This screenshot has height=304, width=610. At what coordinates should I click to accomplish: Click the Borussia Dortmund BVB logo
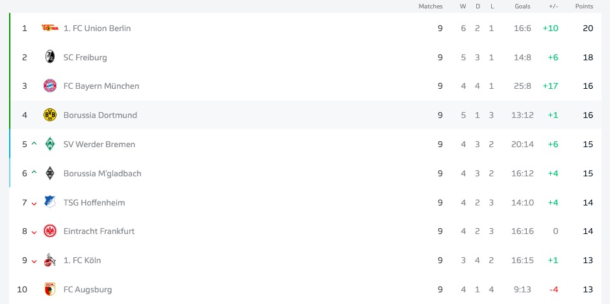click(49, 115)
